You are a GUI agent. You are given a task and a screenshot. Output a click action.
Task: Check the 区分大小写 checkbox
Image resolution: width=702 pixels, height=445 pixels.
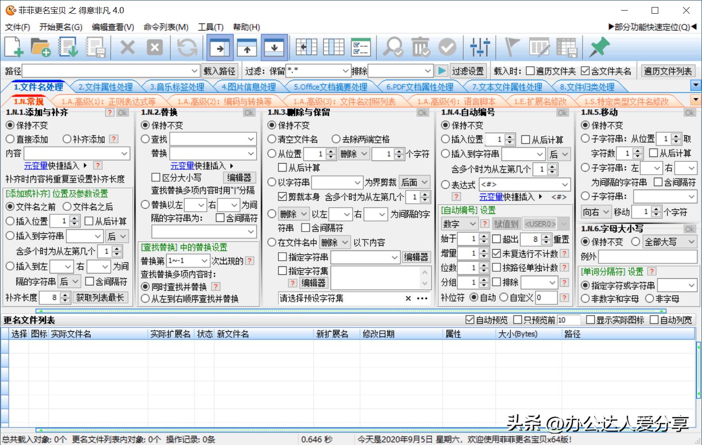pyautogui.click(x=156, y=177)
